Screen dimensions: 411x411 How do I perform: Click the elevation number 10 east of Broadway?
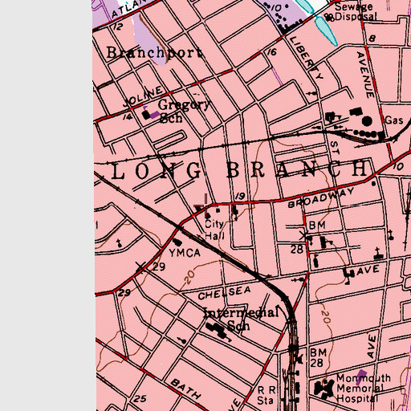click(x=398, y=166)
